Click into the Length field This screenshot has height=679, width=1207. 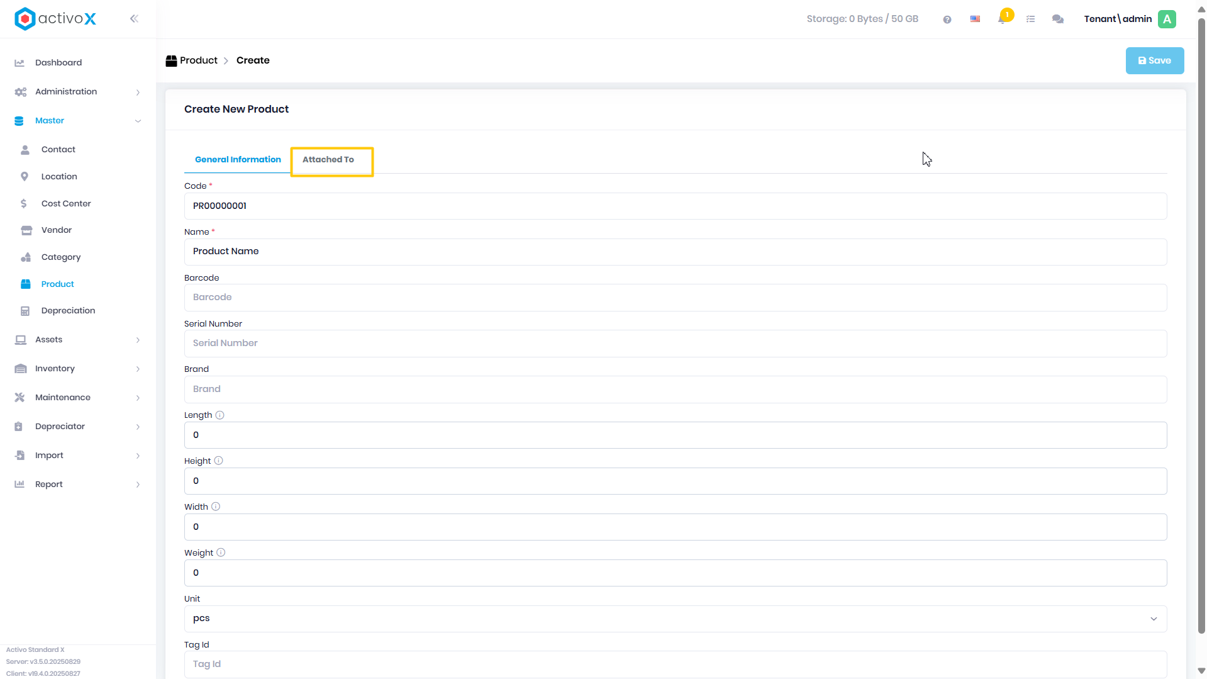[675, 435]
